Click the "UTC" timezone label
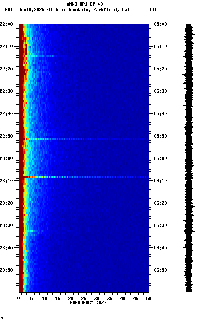205x322 pixels. click(154, 10)
